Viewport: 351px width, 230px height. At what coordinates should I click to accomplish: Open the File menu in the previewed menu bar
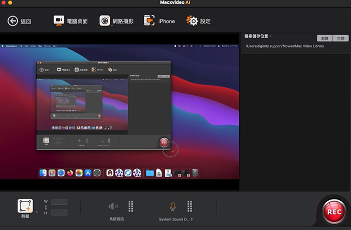(x=21, y=46)
